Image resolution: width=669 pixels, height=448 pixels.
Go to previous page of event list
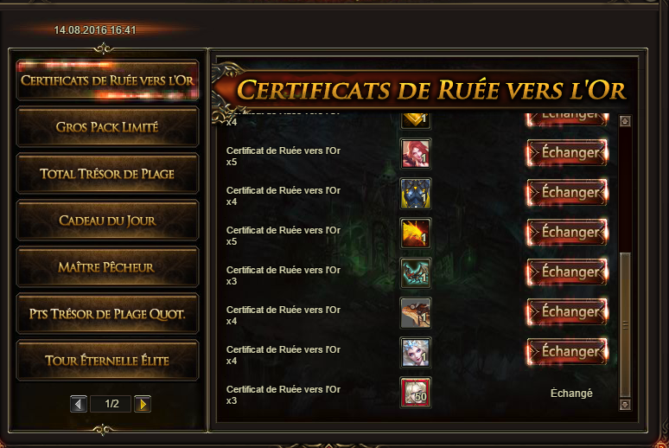click(79, 404)
